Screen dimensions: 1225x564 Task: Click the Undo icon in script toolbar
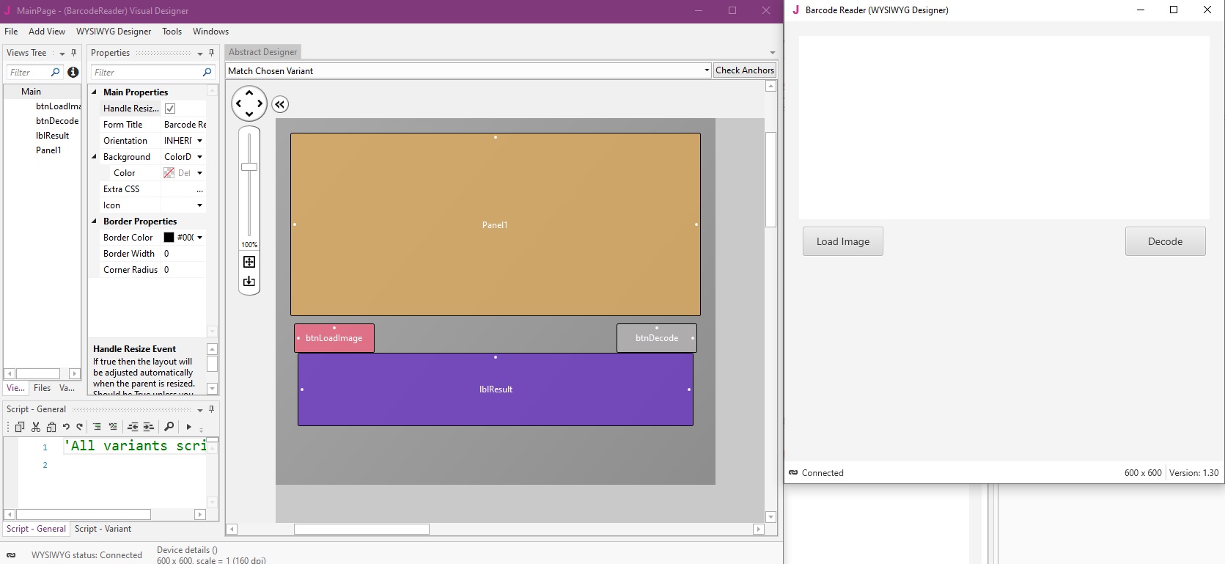66,427
